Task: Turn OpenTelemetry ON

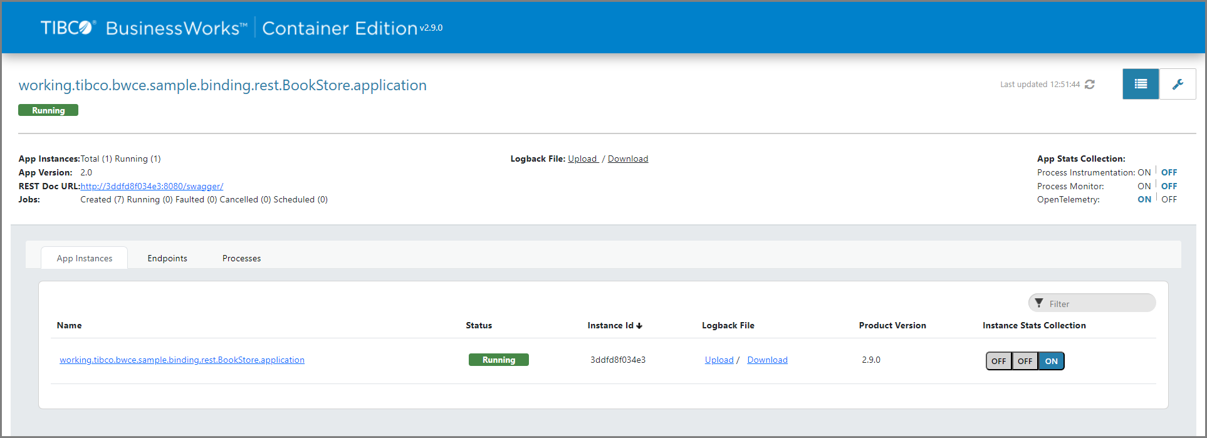Action: pos(1144,199)
